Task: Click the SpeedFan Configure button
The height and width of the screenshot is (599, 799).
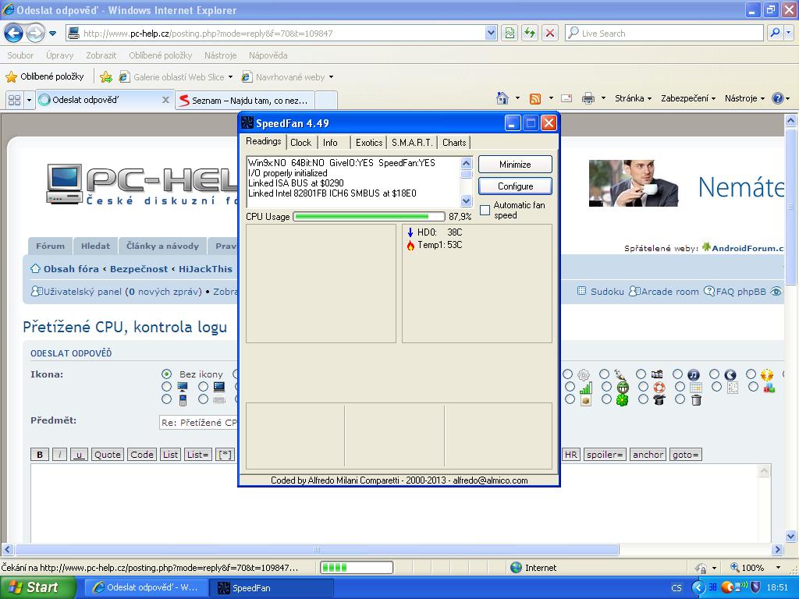Action: point(515,186)
